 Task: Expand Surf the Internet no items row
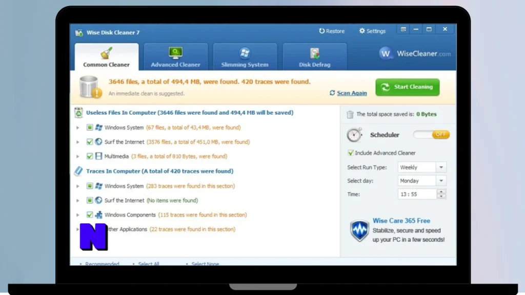(78, 200)
